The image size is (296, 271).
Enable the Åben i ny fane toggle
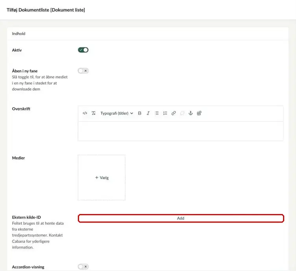tap(83, 71)
